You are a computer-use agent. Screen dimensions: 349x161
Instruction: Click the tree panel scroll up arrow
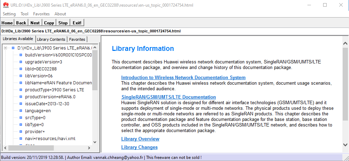(95, 47)
